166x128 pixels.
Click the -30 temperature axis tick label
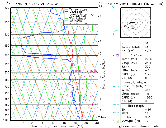point(20,123)
